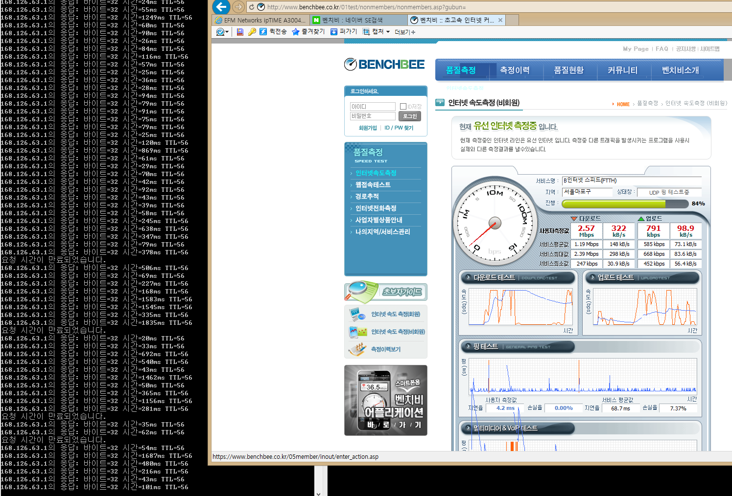The height and width of the screenshot is (496, 732).
Task: Select 경로추적 in the sidebar menu
Action: click(367, 197)
